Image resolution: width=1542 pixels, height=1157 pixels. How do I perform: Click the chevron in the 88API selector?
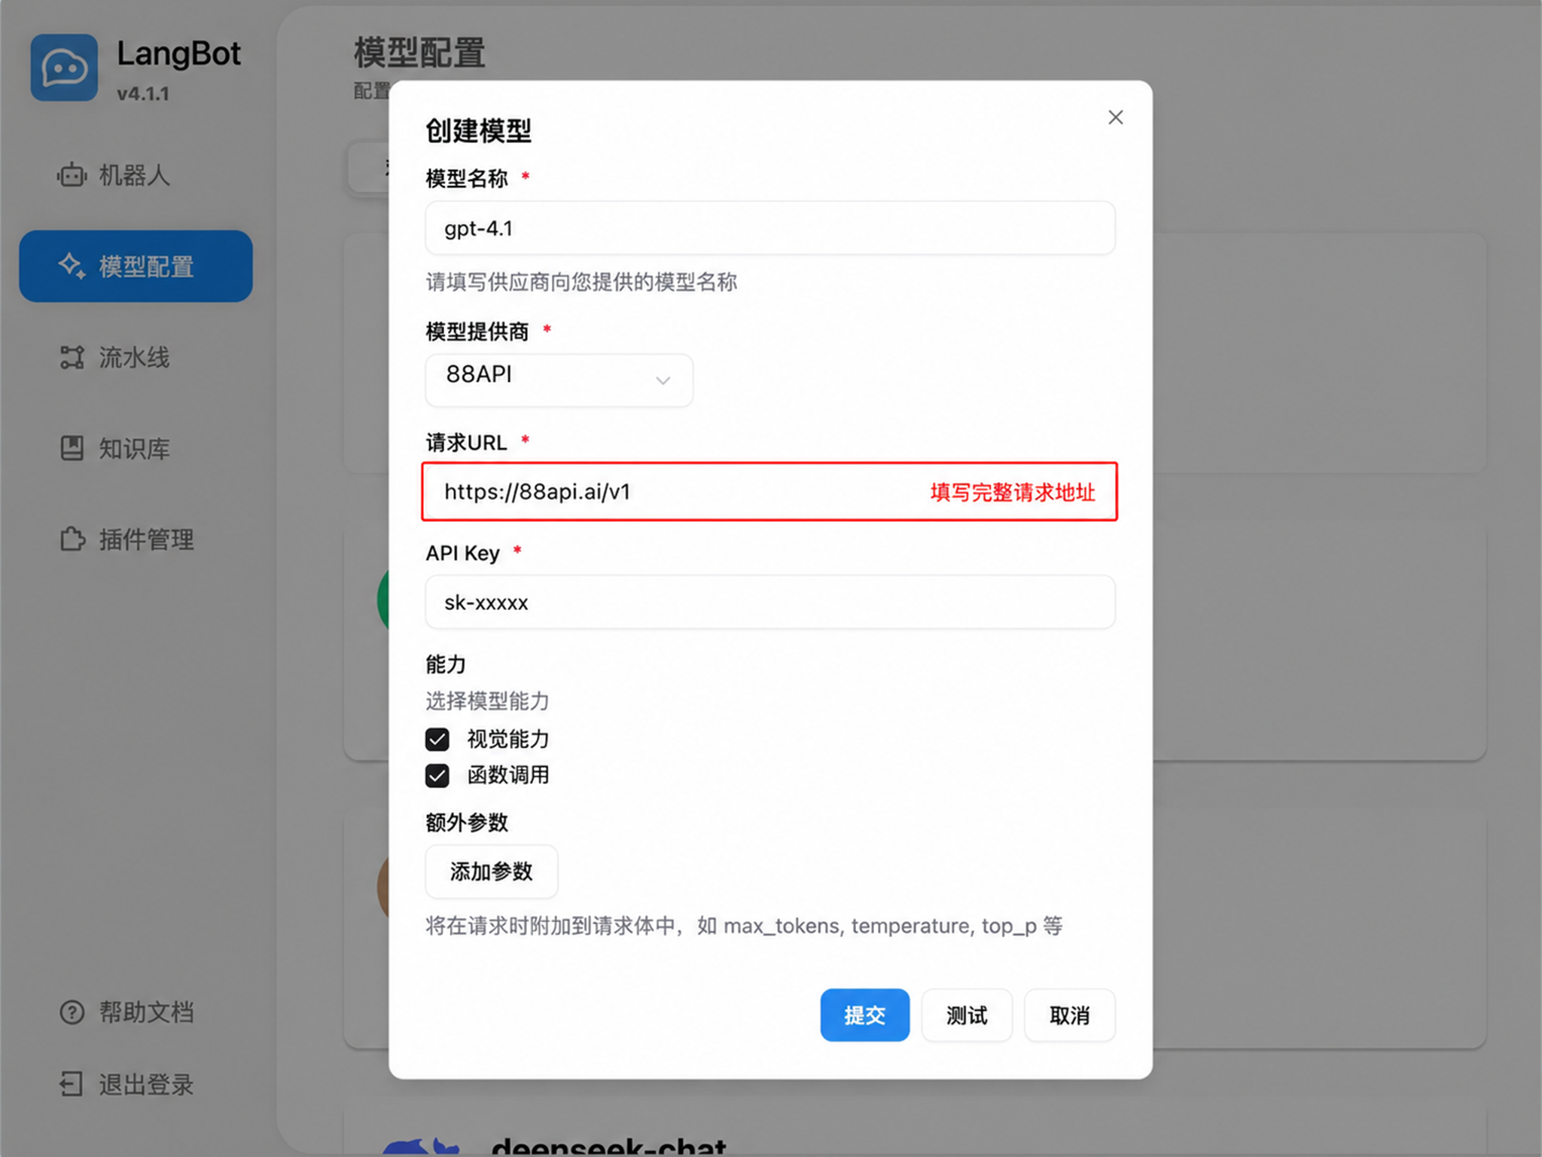(663, 381)
